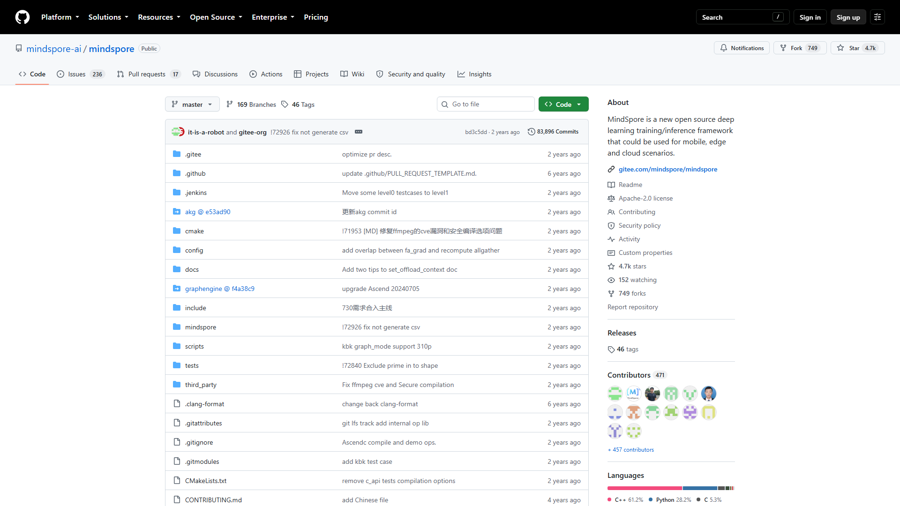The image size is (900, 506).
Task: Open the green Code dropdown button
Action: (563, 104)
